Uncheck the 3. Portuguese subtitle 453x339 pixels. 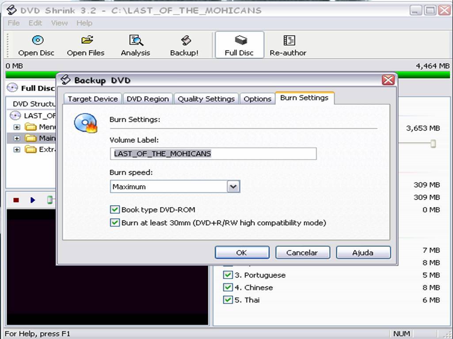pyautogui.click(x=228, y=275)
